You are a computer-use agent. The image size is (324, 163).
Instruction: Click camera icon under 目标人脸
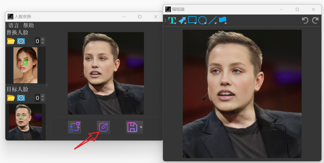pos(21,98)
